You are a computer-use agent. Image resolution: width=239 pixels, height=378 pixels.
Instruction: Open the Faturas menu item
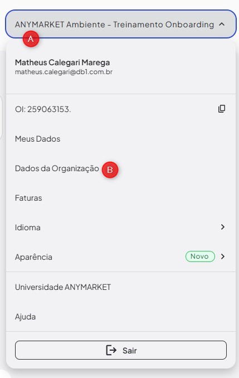121,198
